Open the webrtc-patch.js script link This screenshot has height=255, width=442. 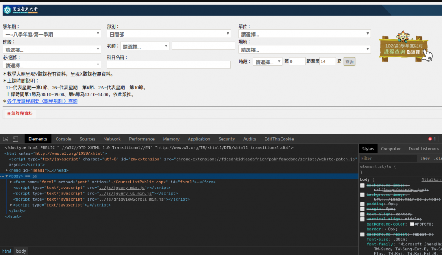265,159
